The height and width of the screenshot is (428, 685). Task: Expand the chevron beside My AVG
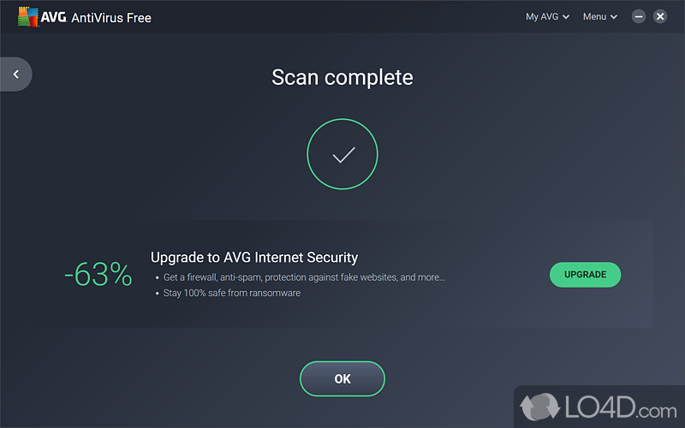pos(566,17)
